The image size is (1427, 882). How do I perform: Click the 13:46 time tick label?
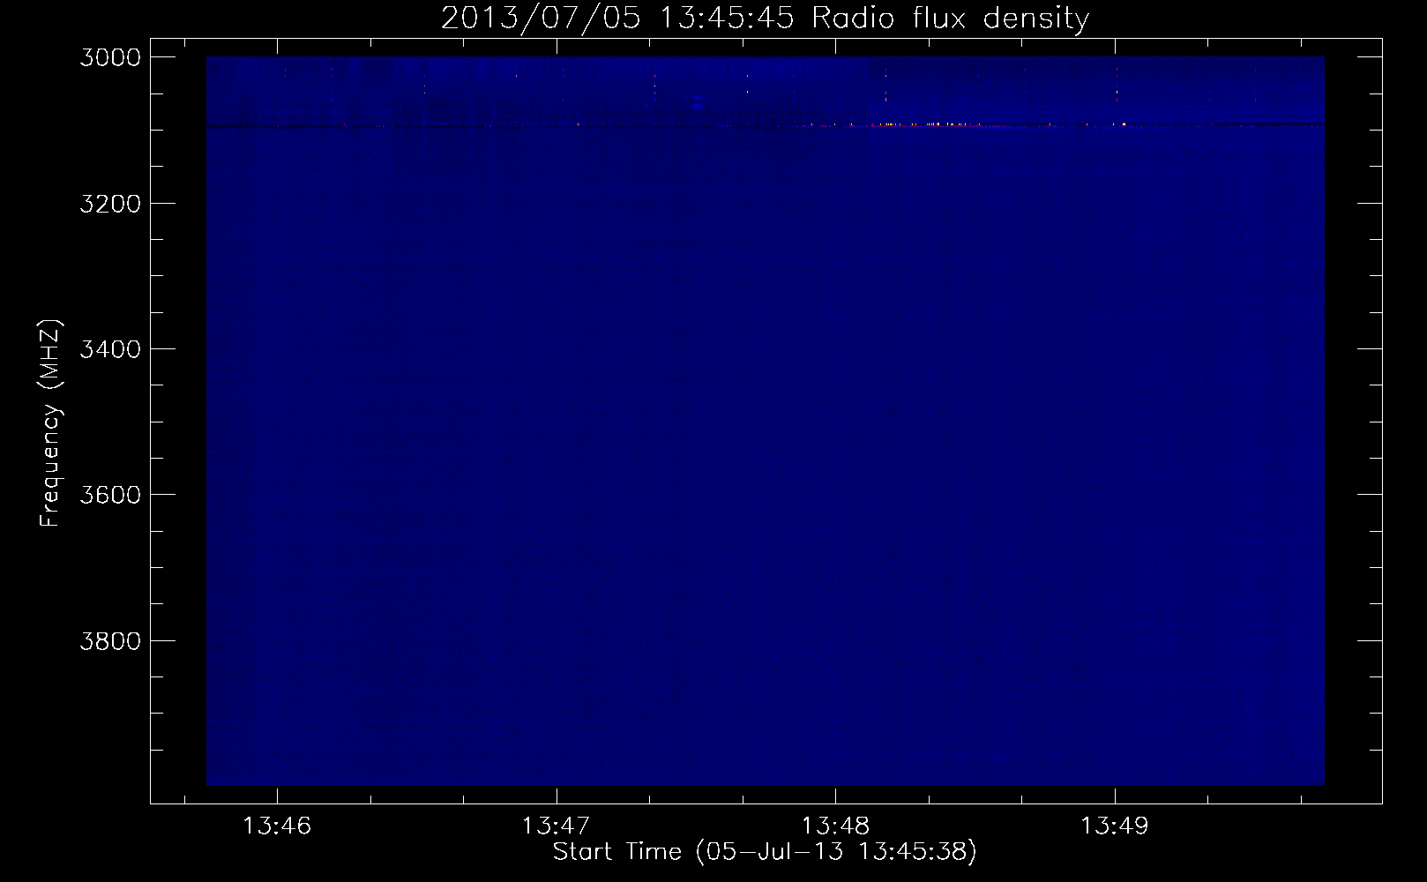pyautogui.click(x=278, y=826)
